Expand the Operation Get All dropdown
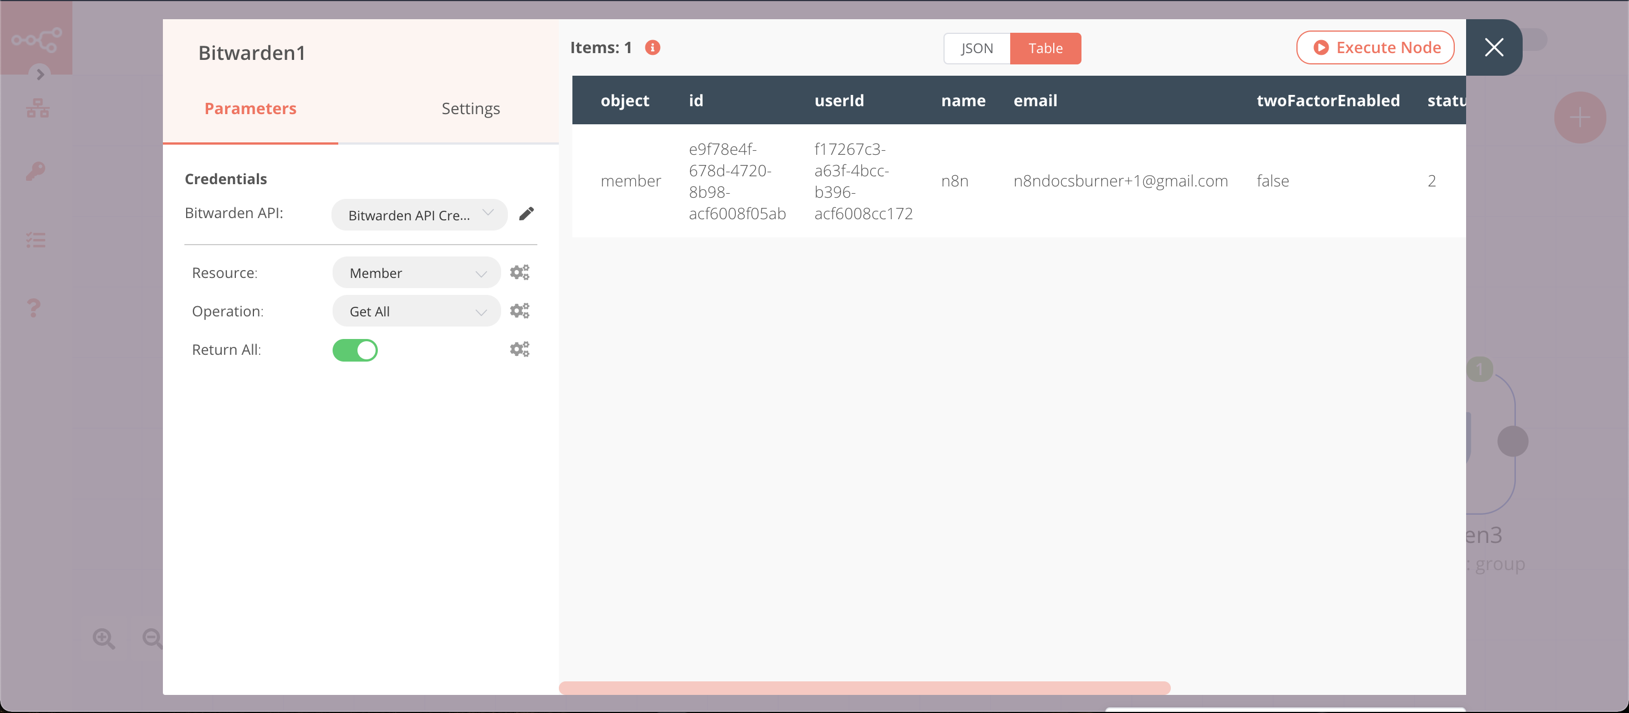This screenshot has height=713, width=1629. click(415, 311)
